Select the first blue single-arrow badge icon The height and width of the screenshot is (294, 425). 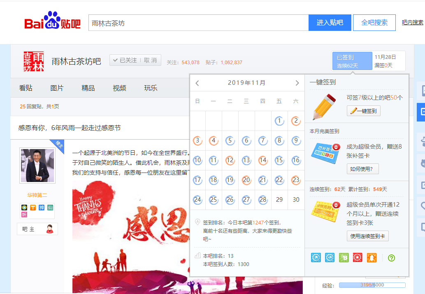click(316, 258)
